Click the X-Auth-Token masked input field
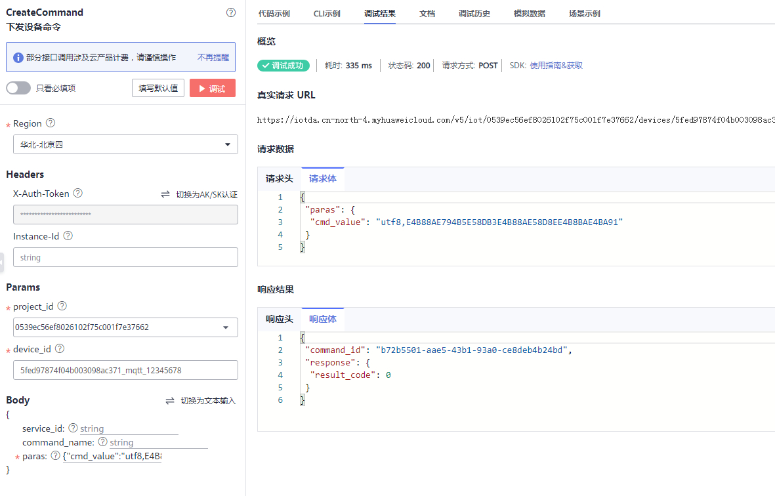 tap(125, 215)
